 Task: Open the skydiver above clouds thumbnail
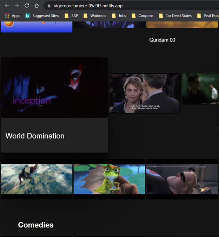tap(36, 179)
